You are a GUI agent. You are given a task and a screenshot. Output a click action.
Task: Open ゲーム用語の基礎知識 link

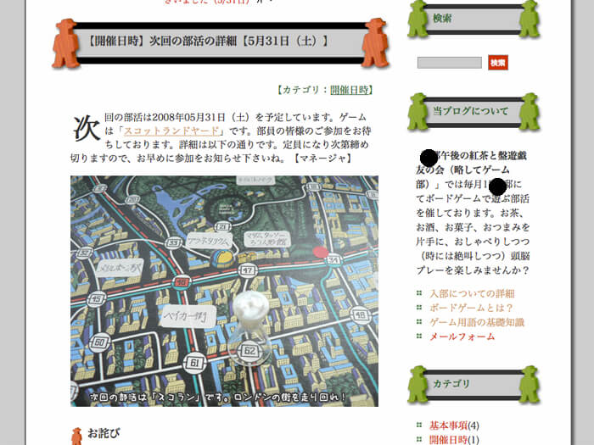pyautogui.click(x=477, y=322)
